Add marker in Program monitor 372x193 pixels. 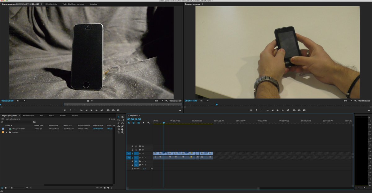point(251,110)
